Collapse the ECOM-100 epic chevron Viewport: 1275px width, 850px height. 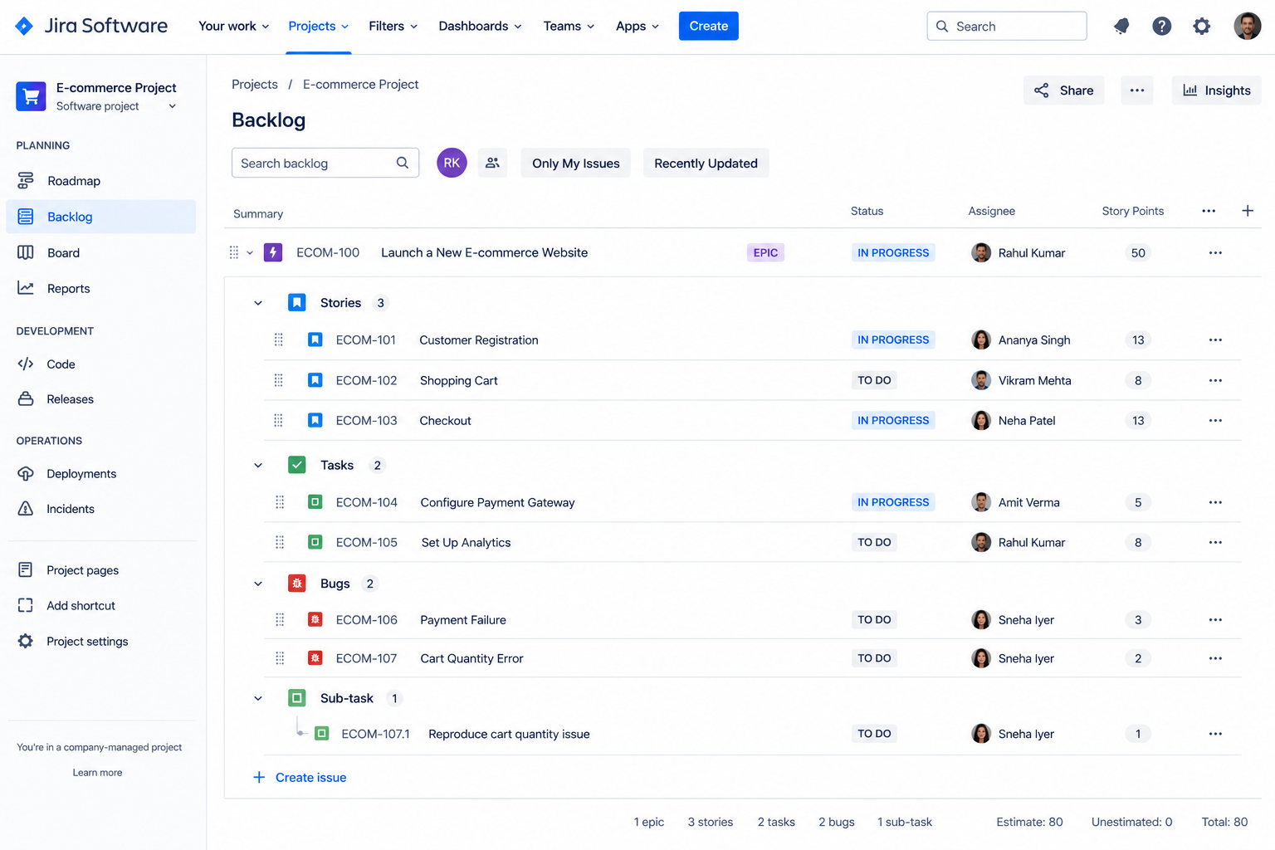click(x=250, y=252)
